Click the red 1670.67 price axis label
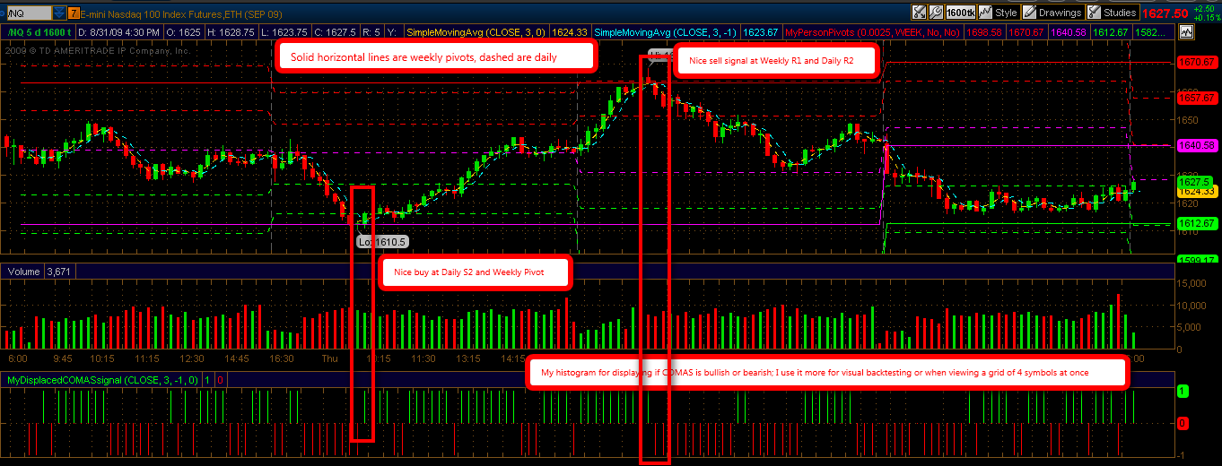The image size is (1222, 466). [1195, 63]
